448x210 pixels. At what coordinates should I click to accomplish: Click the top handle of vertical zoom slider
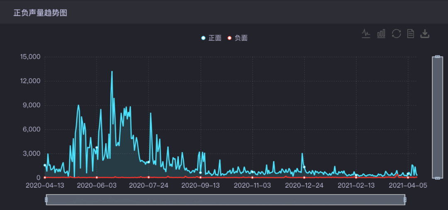438,56
